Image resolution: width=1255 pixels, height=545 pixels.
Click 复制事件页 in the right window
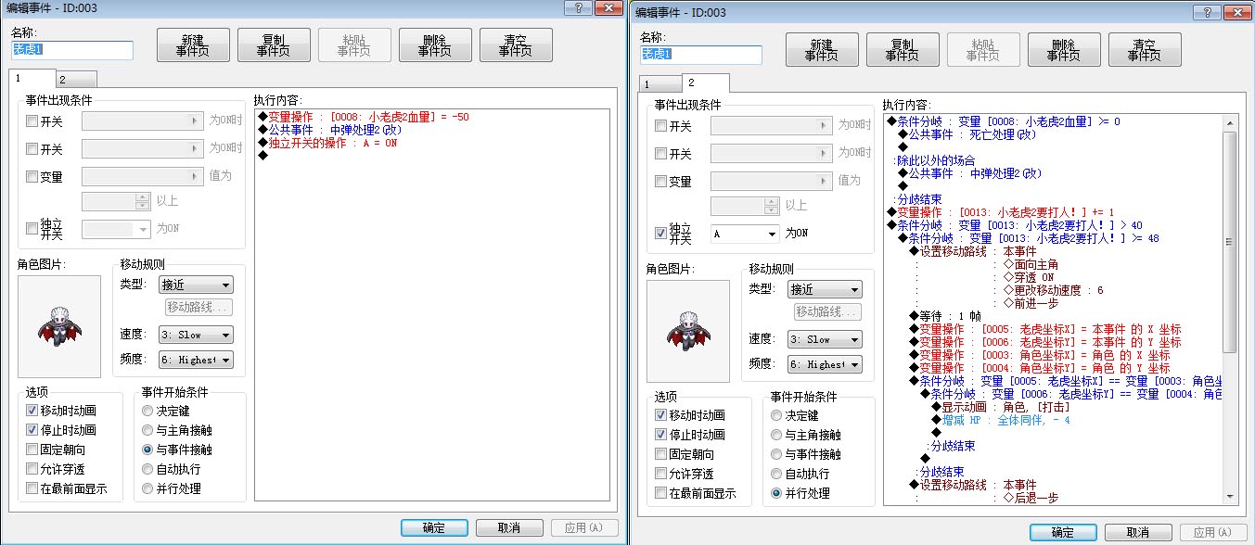click(x=903, y=50)
